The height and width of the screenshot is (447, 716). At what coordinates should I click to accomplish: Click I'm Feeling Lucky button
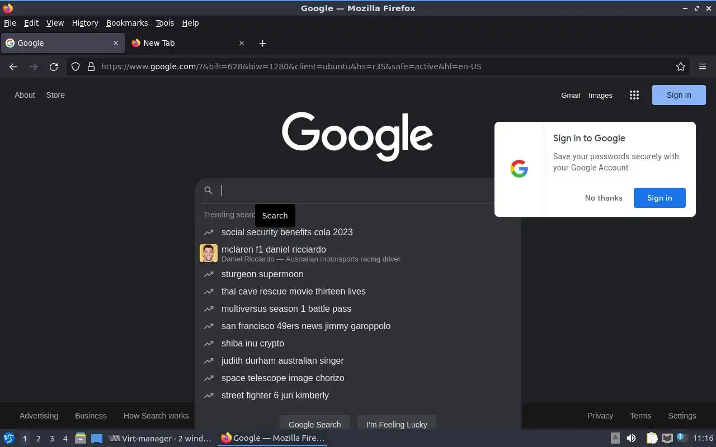pos(397,424)
